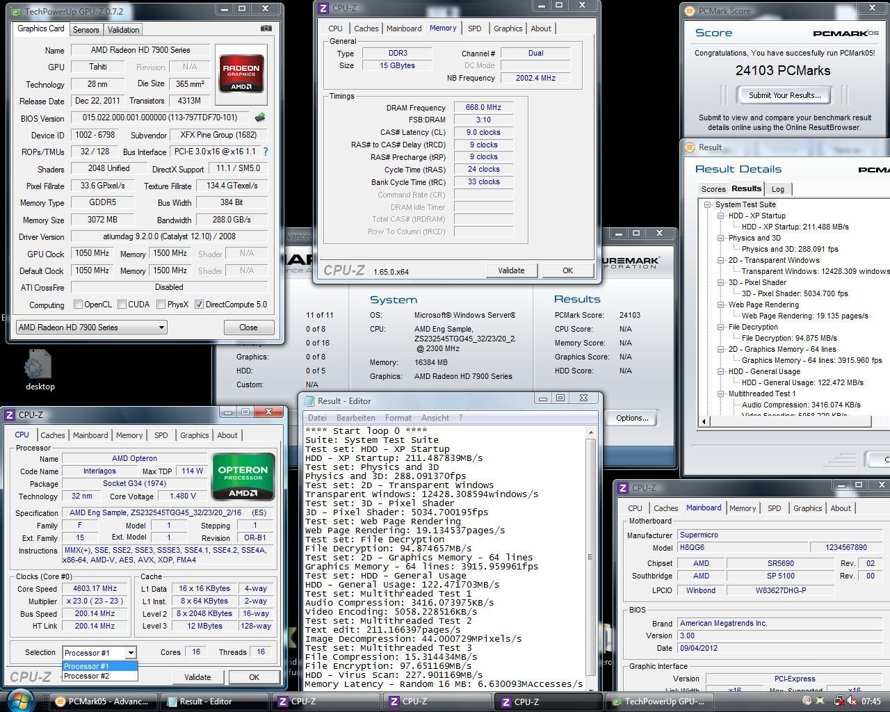Viewport: 890px width, 712px height.
Task: Click the taskbar clock showing 07:45
Action: [x=871, y=702]
